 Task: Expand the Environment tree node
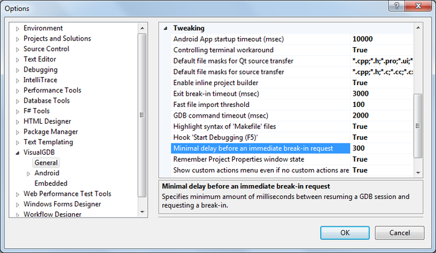pos(17,29)
